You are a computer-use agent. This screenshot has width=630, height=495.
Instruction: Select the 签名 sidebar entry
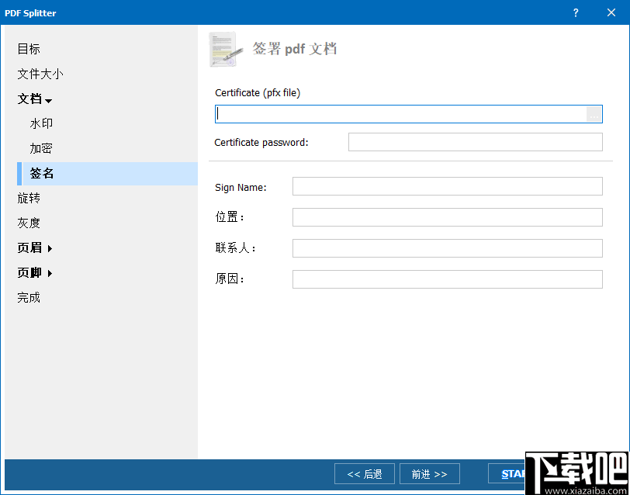coord(40,173)
